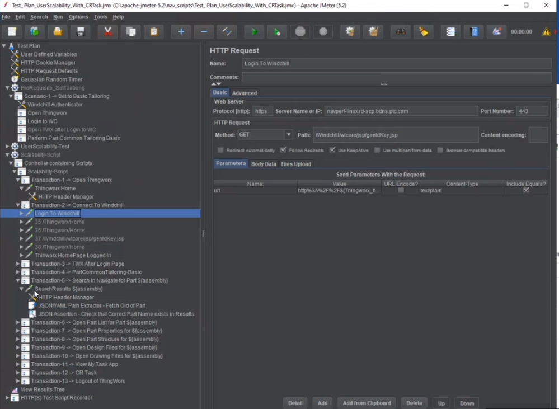Click the Add parameter button

pyautogui.click(x=322, y=403)
